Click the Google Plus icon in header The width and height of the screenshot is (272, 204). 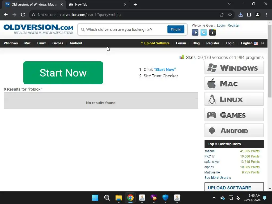pos(212,32)
